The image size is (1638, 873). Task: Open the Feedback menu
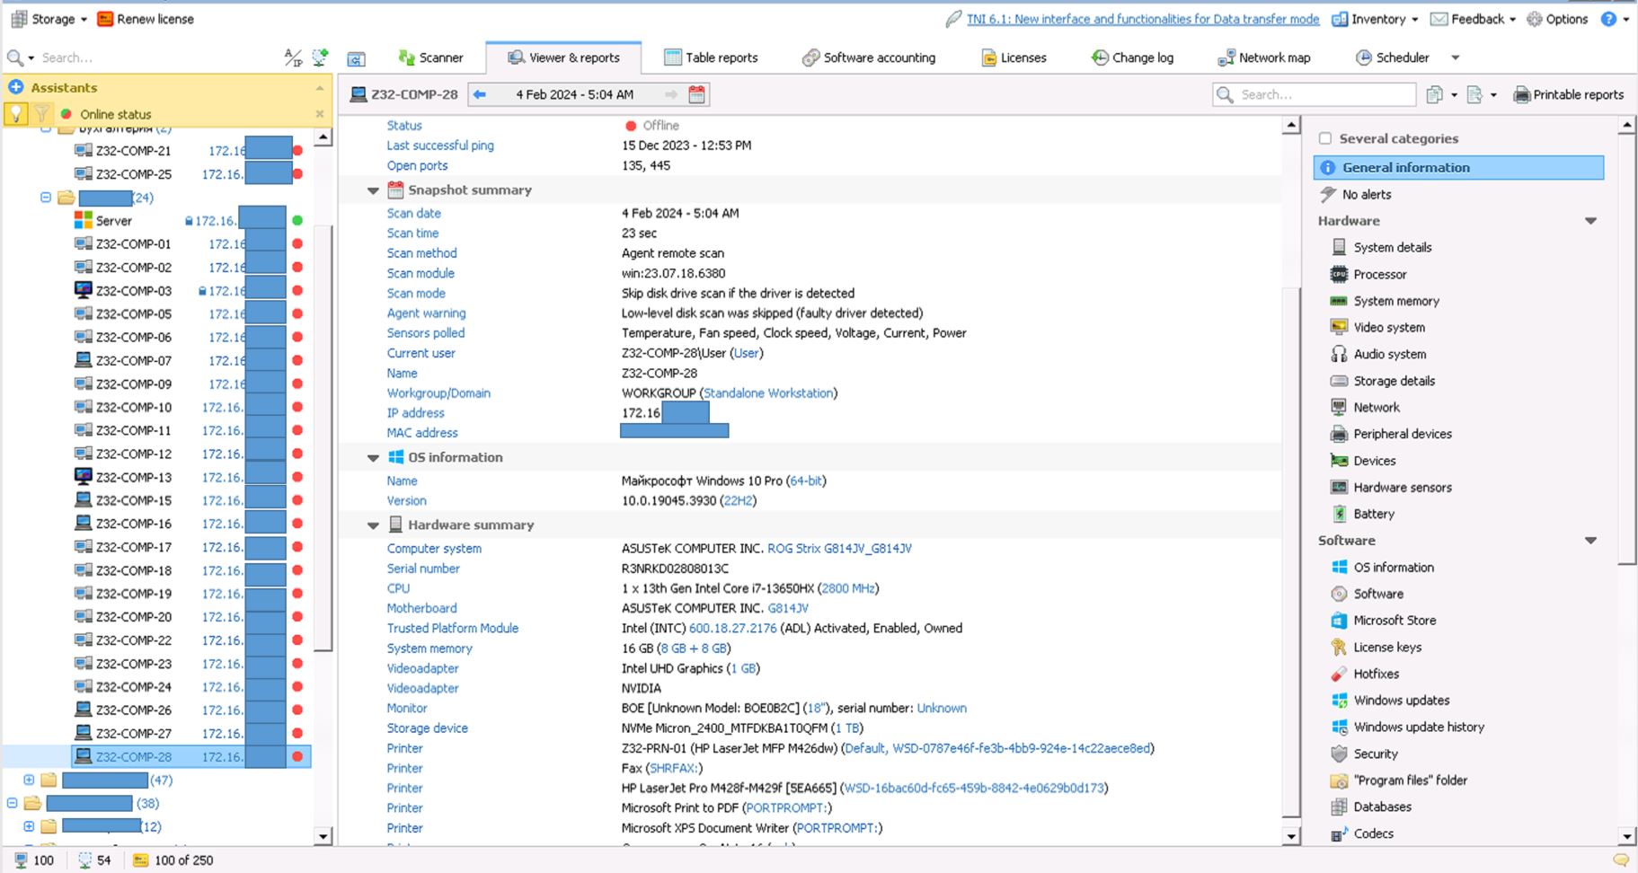click(x=1473, y=19)
